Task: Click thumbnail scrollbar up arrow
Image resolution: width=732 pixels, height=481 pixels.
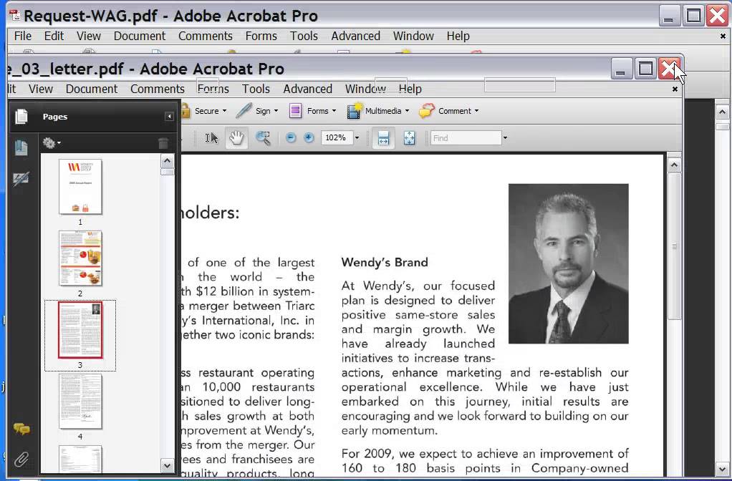Action: pyautogui.click(x=167, y=162)
